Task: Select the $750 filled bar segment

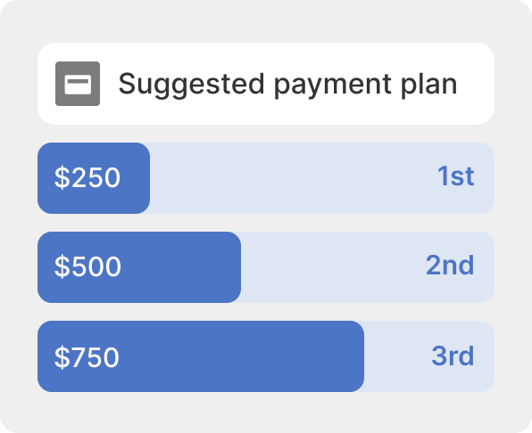Action: click(201, 356)
